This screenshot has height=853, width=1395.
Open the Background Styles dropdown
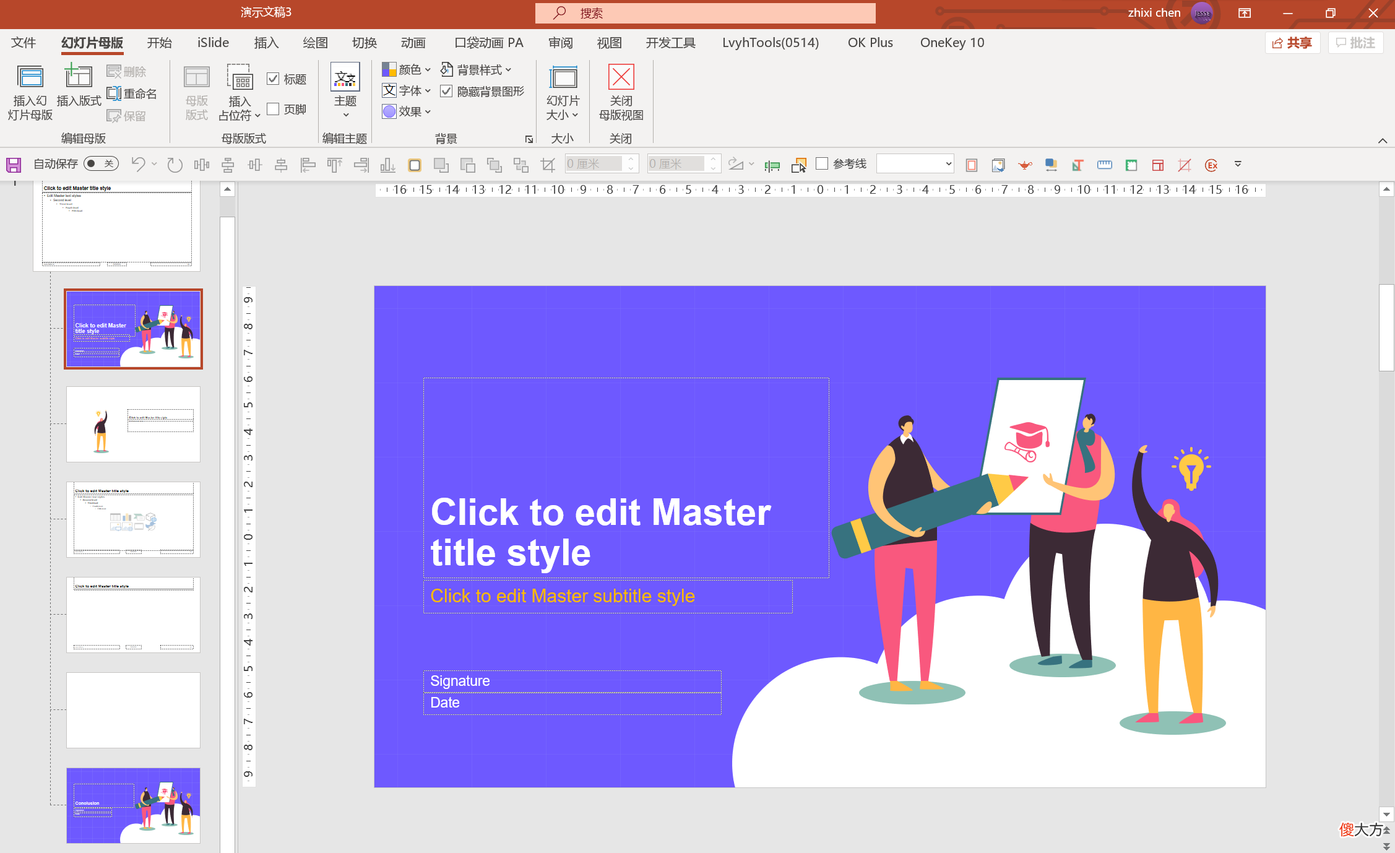pyautogui.click(x=476, y=69)
